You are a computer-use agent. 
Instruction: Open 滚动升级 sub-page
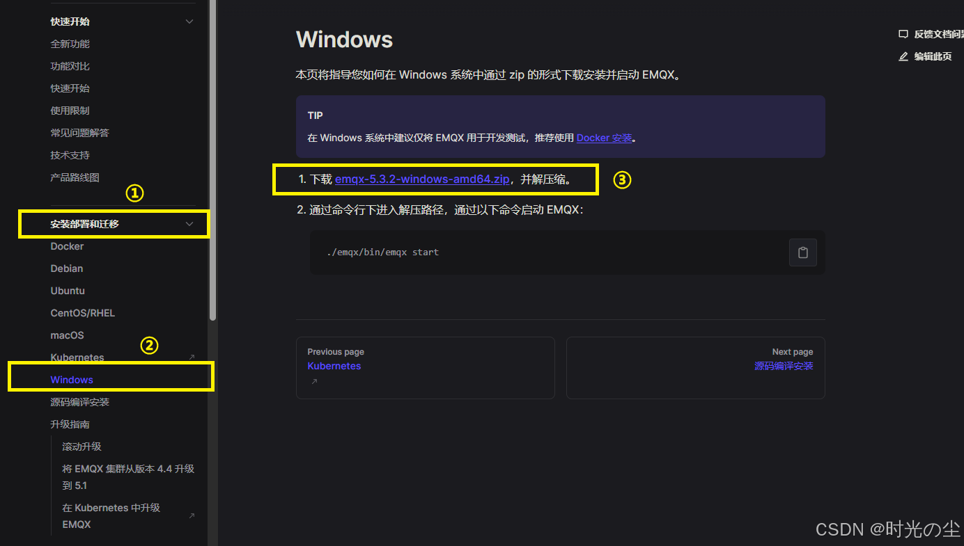(x=81, y=447)
